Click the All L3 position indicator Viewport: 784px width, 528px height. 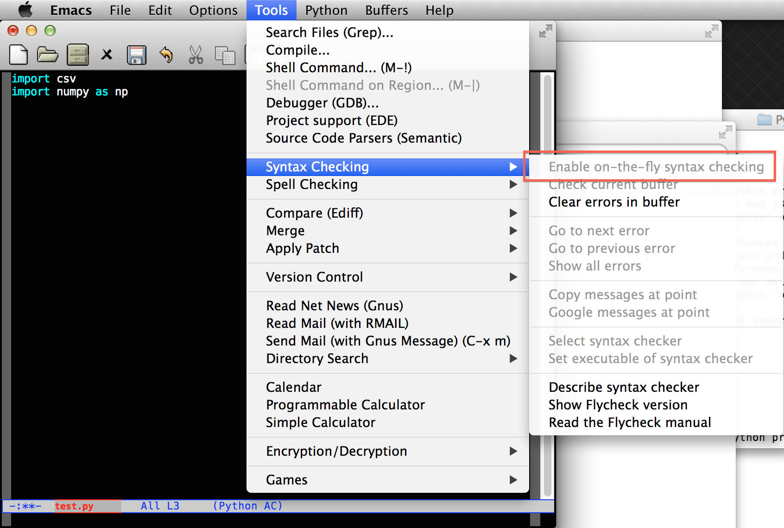click(160, 506)
